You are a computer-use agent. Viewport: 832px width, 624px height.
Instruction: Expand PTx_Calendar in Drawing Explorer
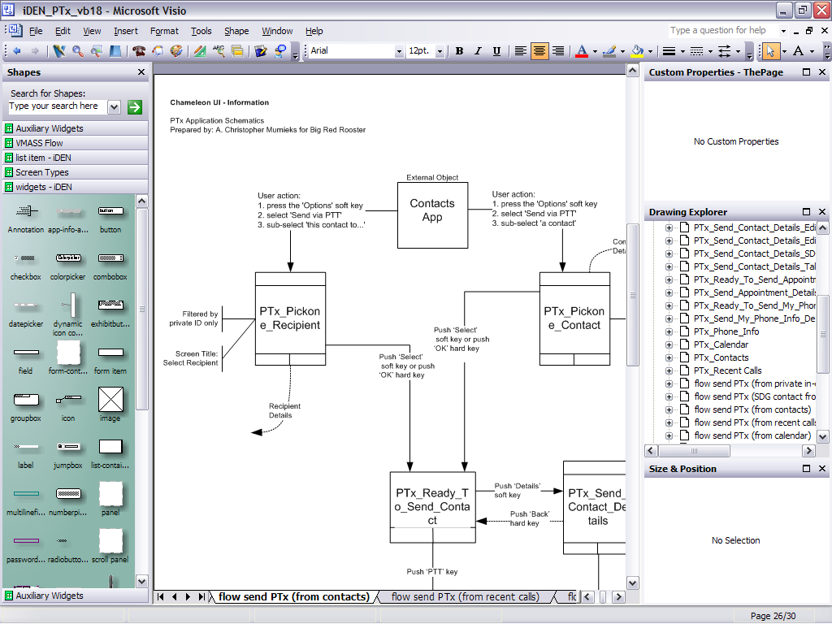click(669, 344)
